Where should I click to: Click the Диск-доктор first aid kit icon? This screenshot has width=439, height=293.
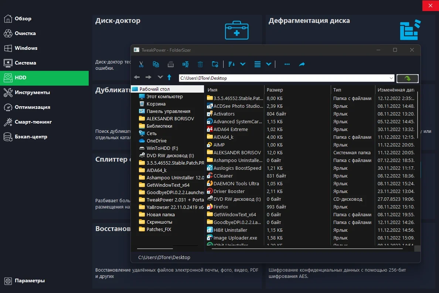236,30
